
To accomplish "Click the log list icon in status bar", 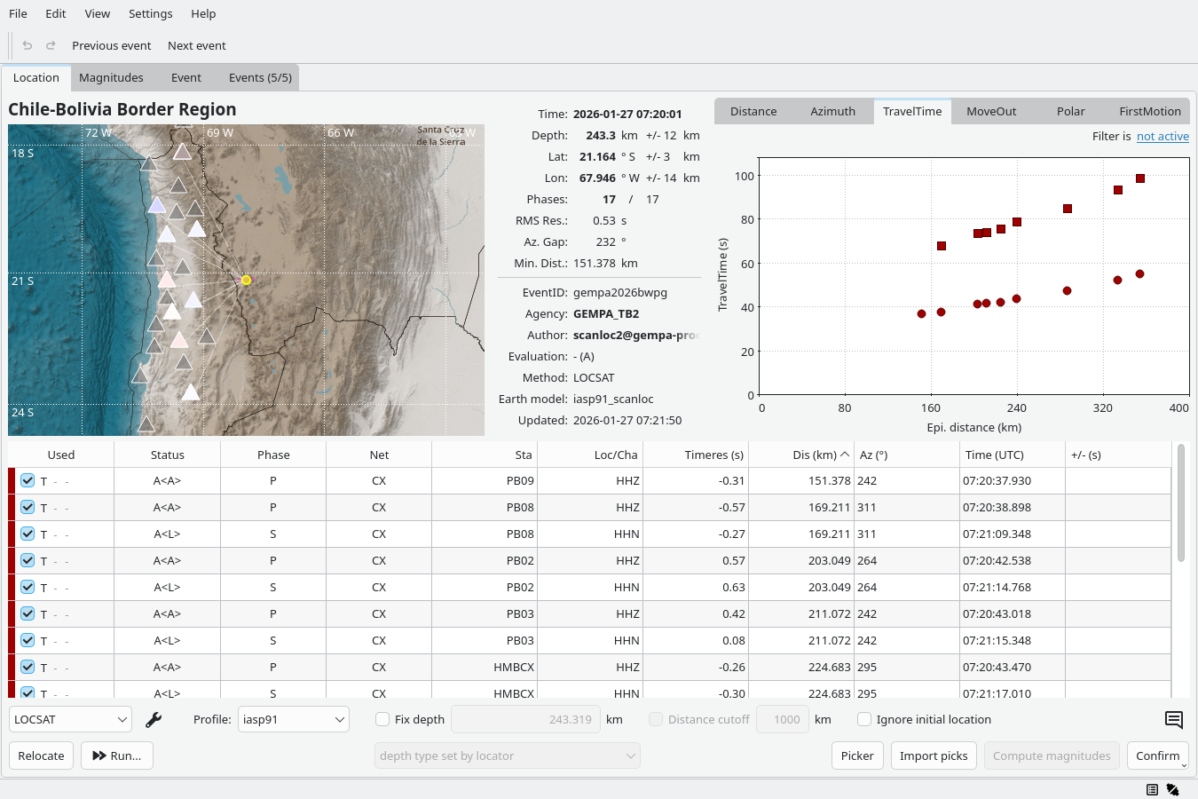I will pyautogui.click(x=1152, y=789).
